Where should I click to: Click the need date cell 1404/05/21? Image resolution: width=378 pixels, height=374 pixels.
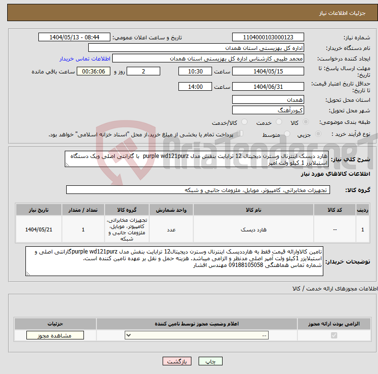point(39,229)
